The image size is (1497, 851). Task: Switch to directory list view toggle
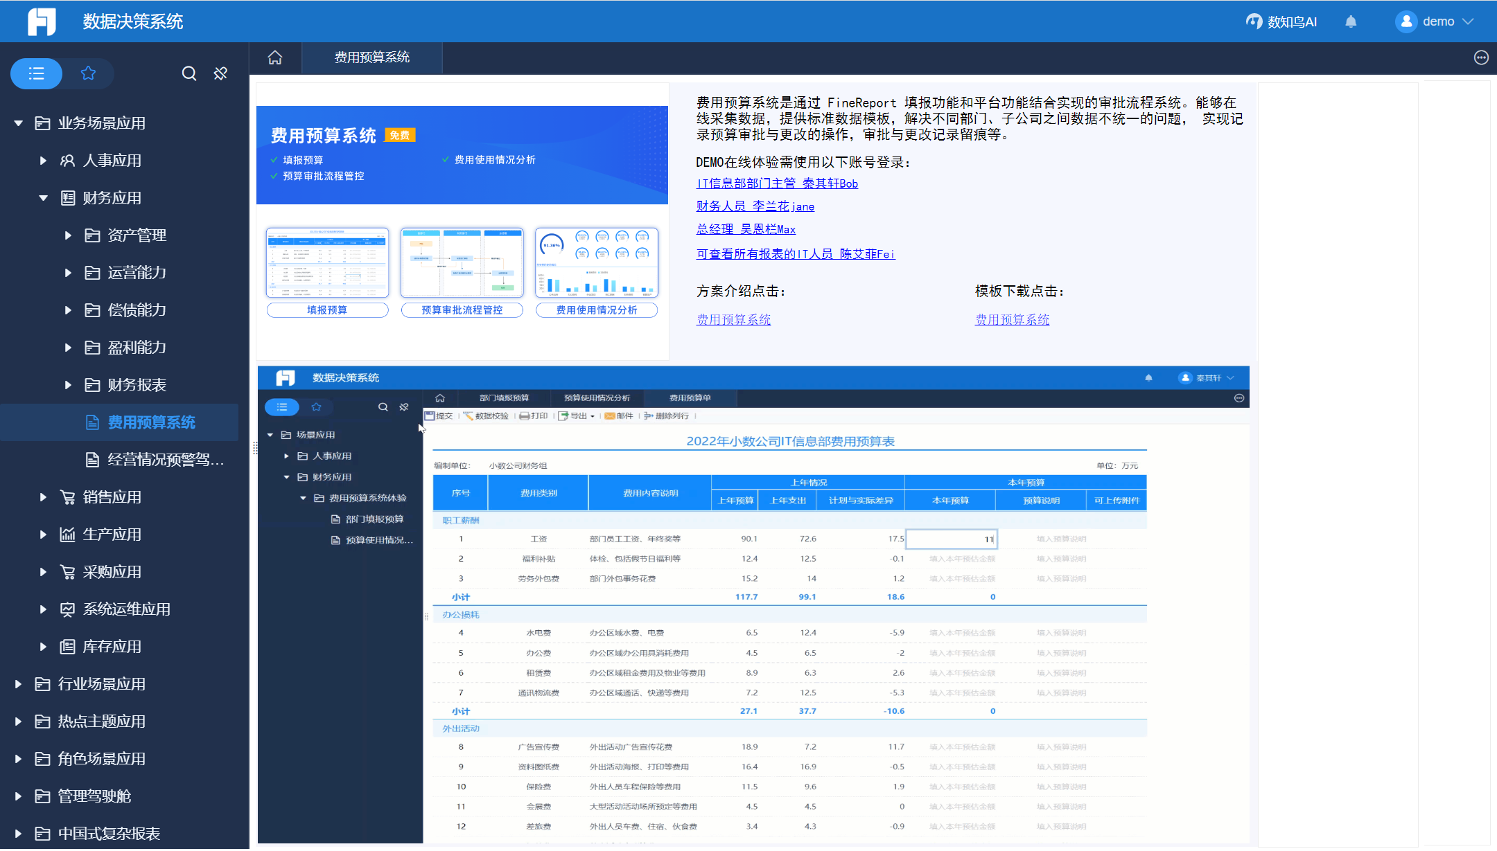[x=37, y=73]
